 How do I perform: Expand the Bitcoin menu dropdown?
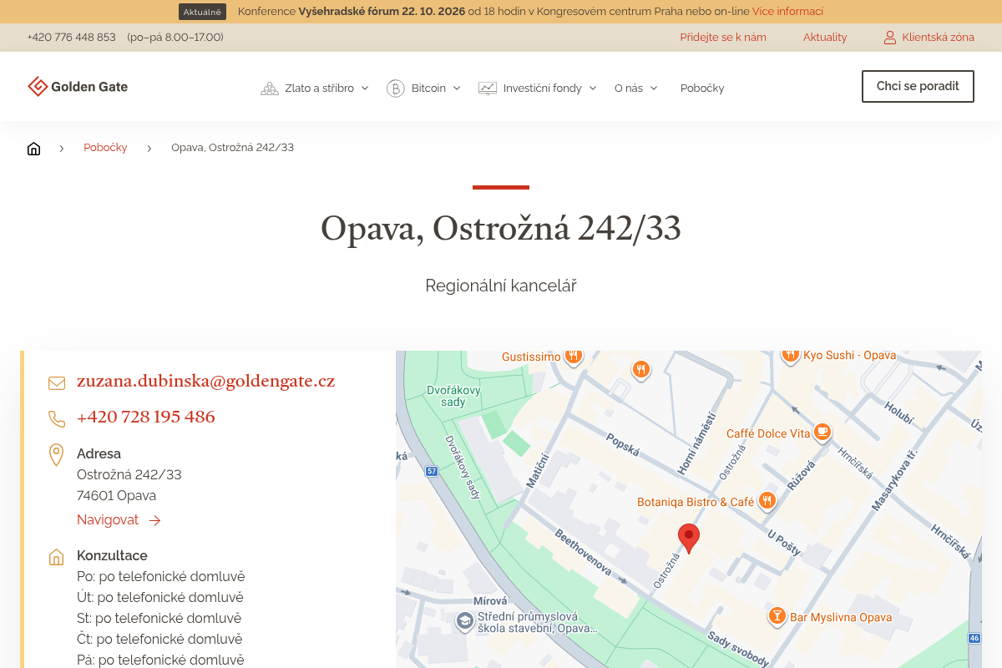click(423, 88)
